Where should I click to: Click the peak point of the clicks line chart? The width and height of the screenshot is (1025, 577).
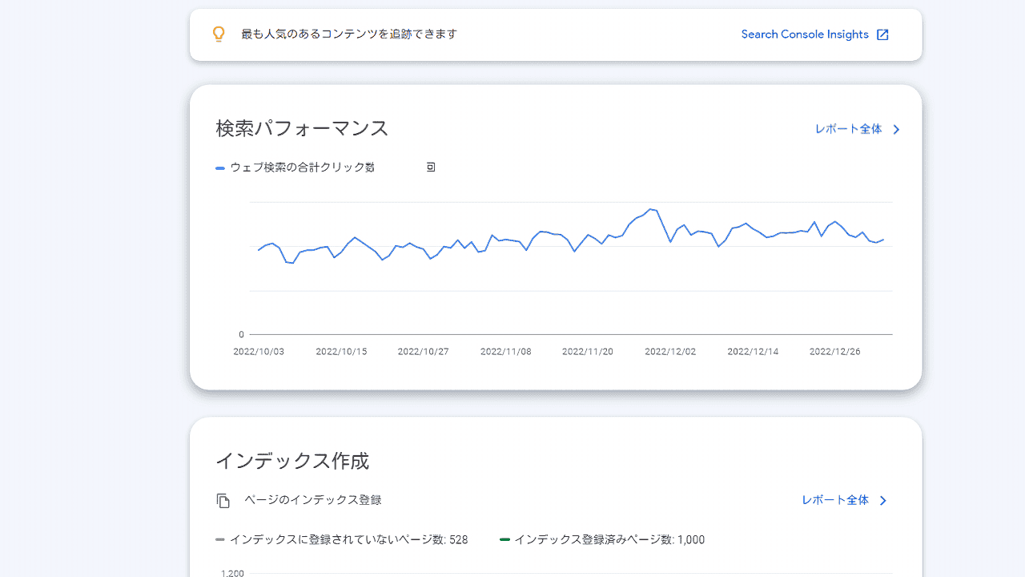point(651,209)
